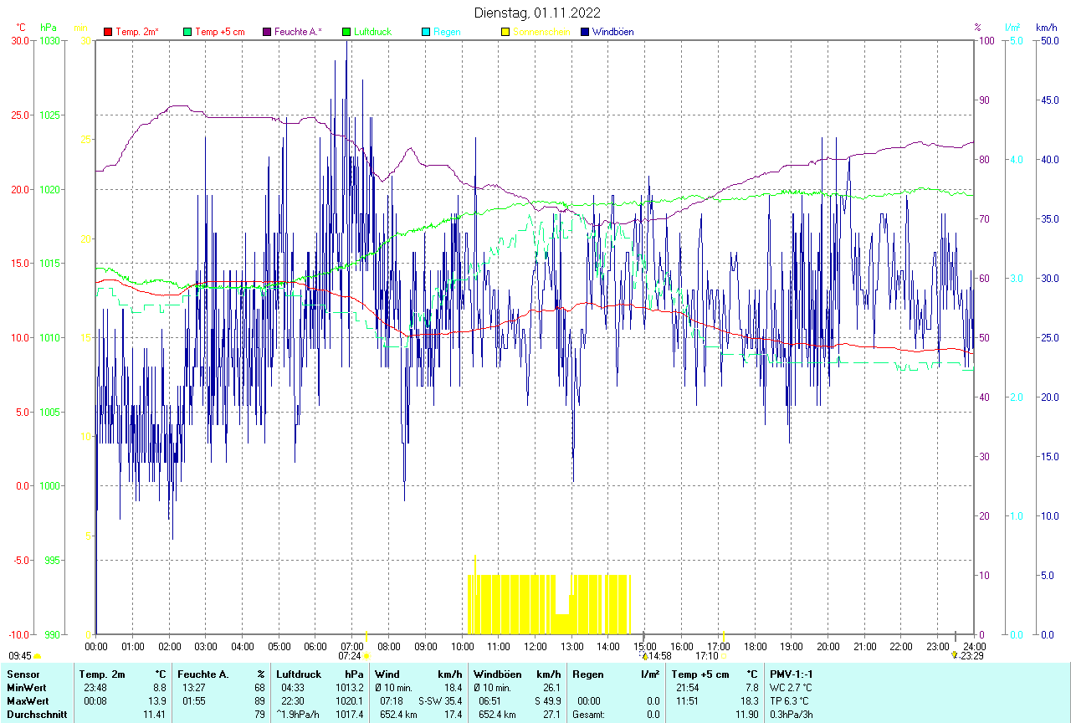Select the Luftdruck legend label

tap(373, 32)
